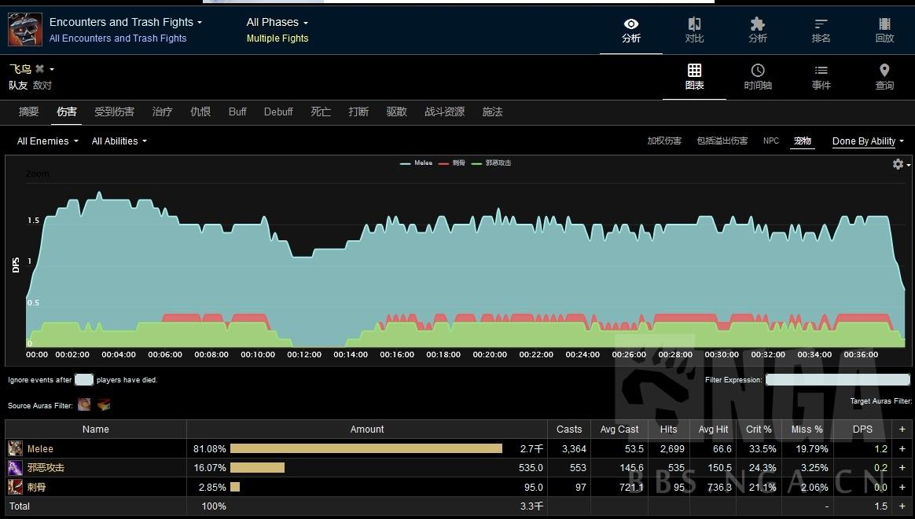
Task: Switch to the Debuff tab
Action: coord(278,112)
